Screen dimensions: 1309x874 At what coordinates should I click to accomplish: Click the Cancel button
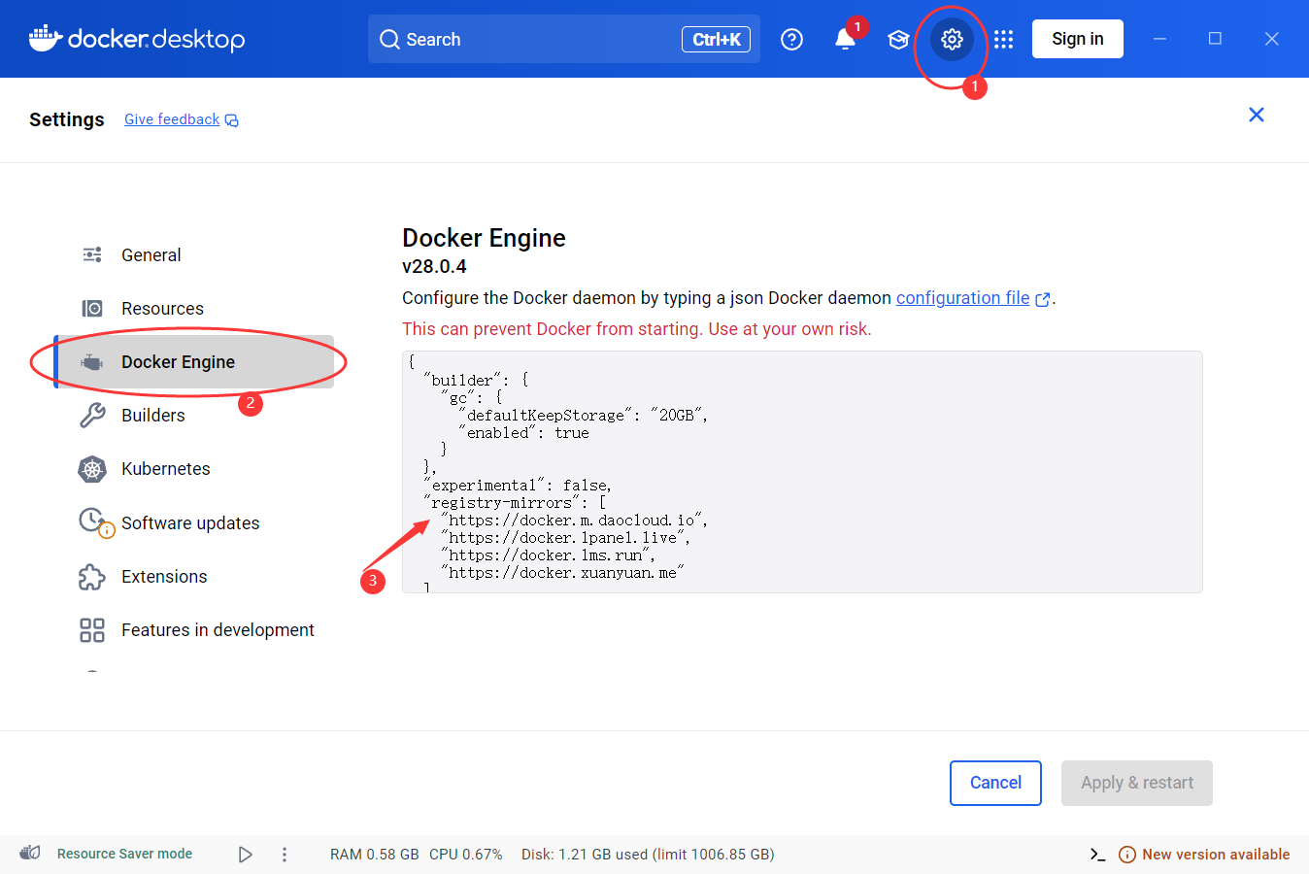coord(995,783)
